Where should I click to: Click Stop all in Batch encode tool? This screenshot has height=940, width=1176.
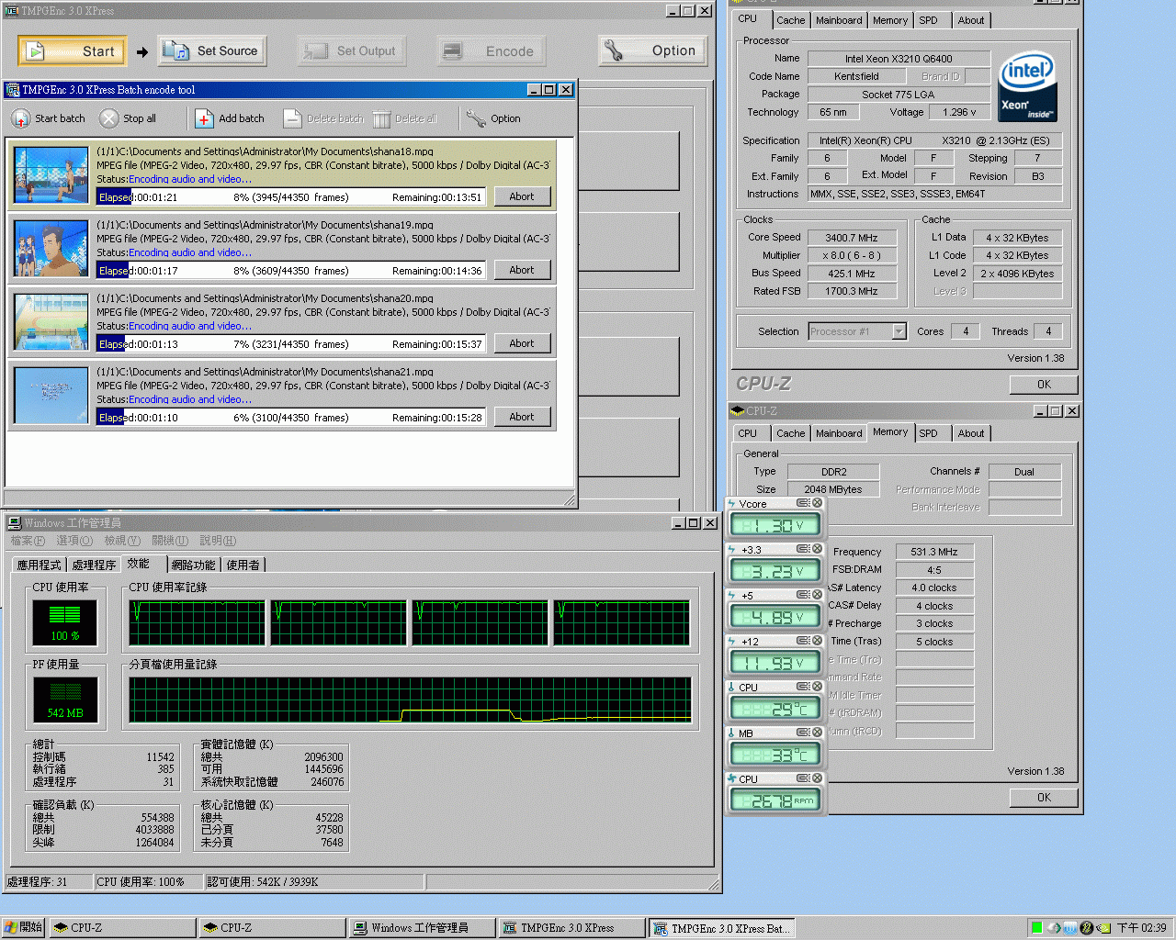point(128,118)
